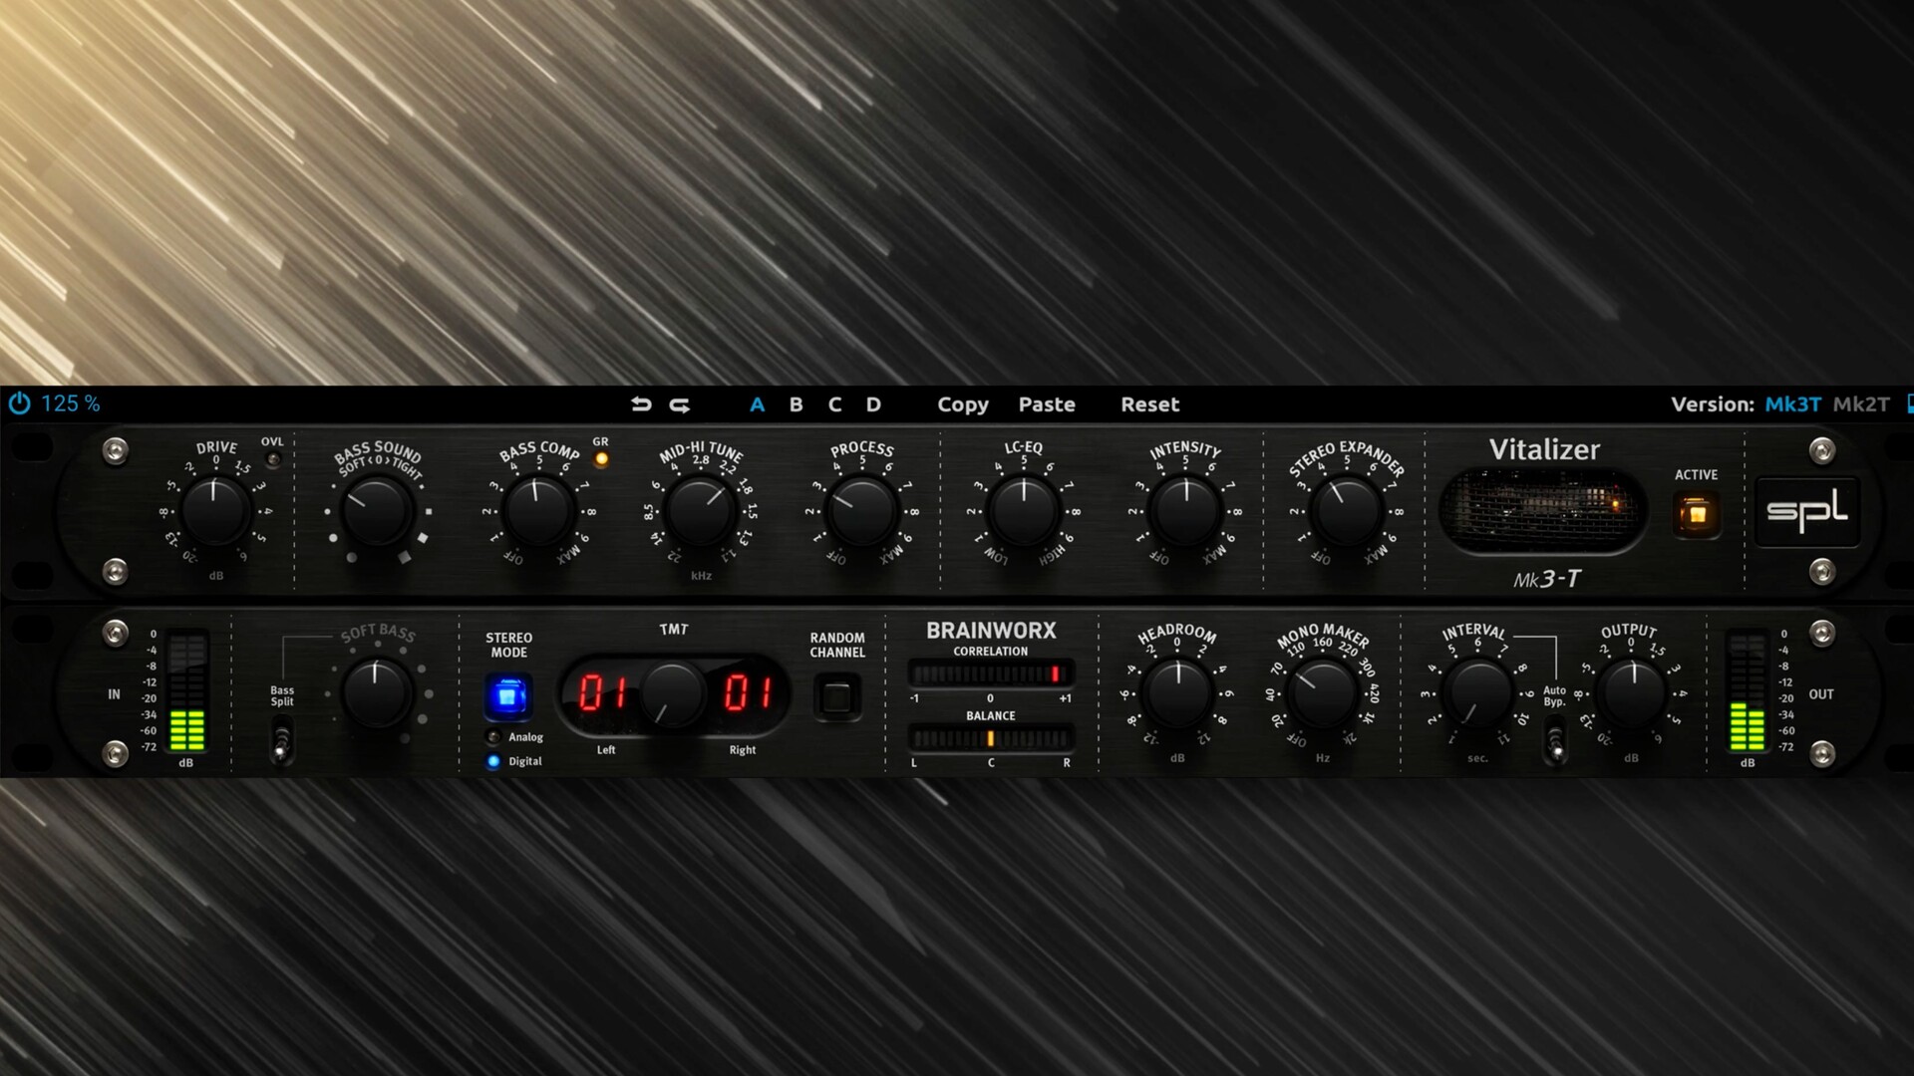Click the undo arrow icon
1914x1076 pixels.
coord(641,403)
